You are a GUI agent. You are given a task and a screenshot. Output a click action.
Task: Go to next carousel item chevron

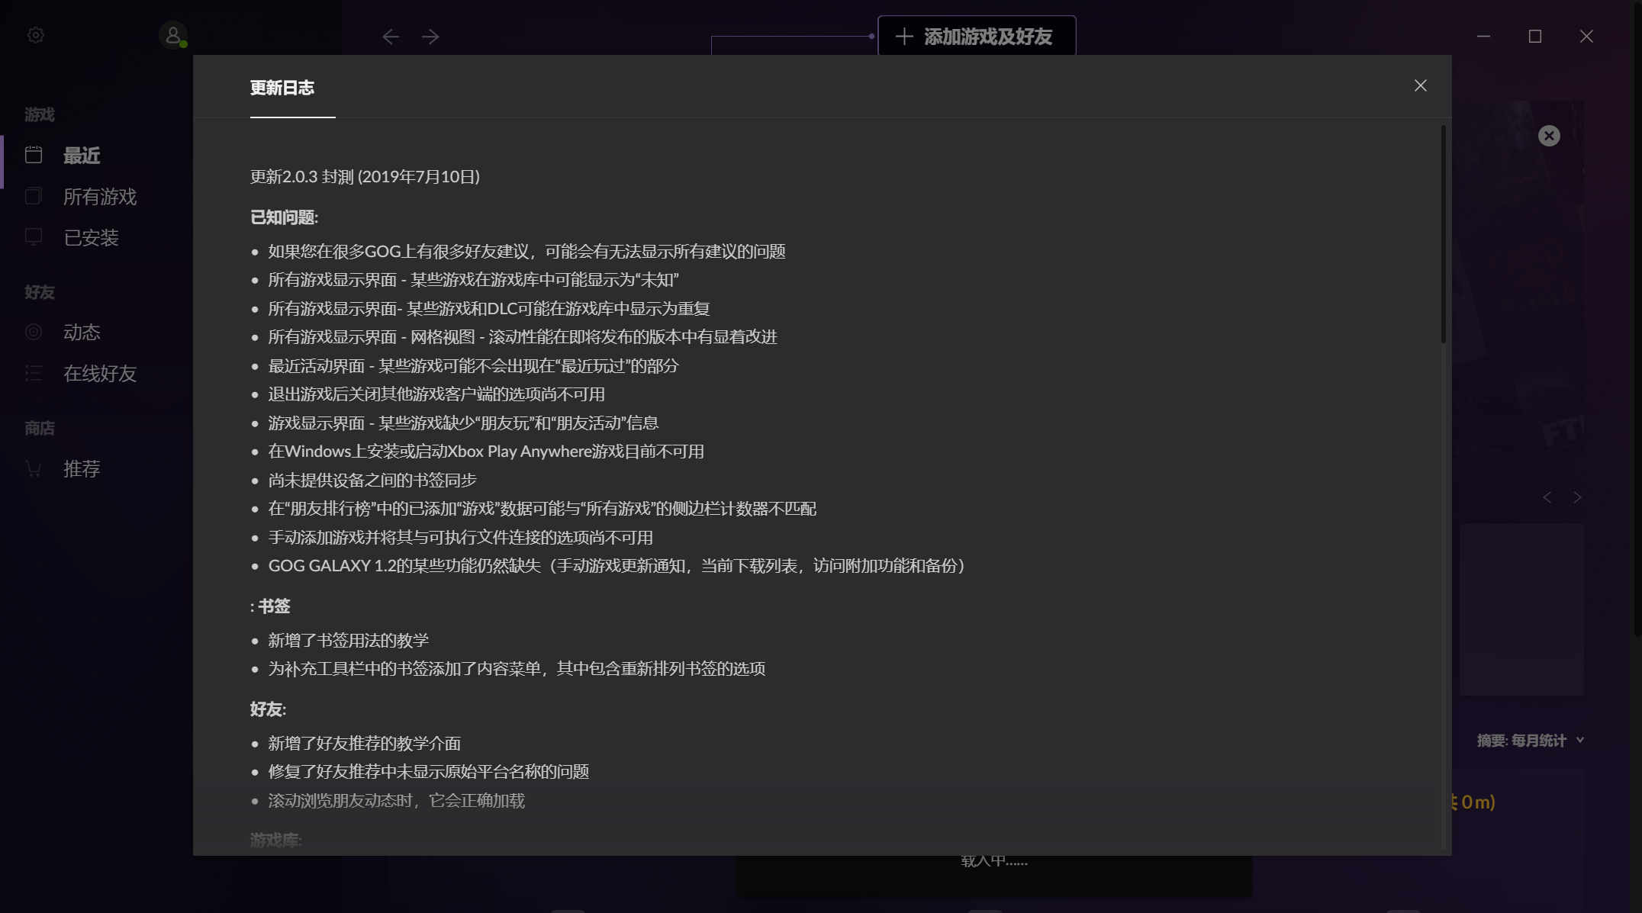pos(1577,497)
